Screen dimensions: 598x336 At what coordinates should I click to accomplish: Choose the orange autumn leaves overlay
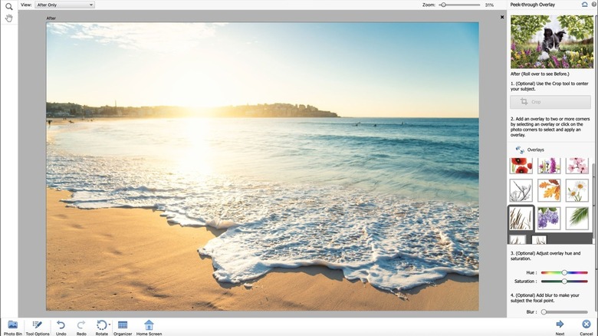point(548,190)
